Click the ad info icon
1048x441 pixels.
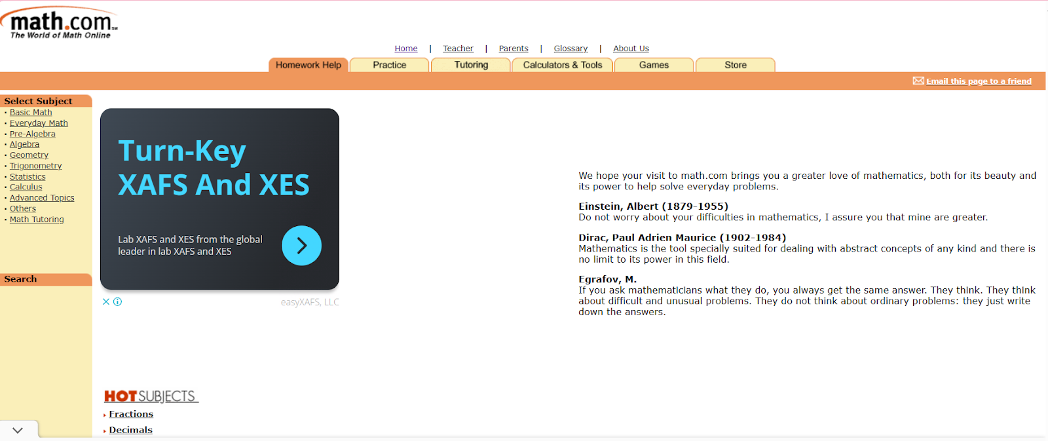(118, 302)
